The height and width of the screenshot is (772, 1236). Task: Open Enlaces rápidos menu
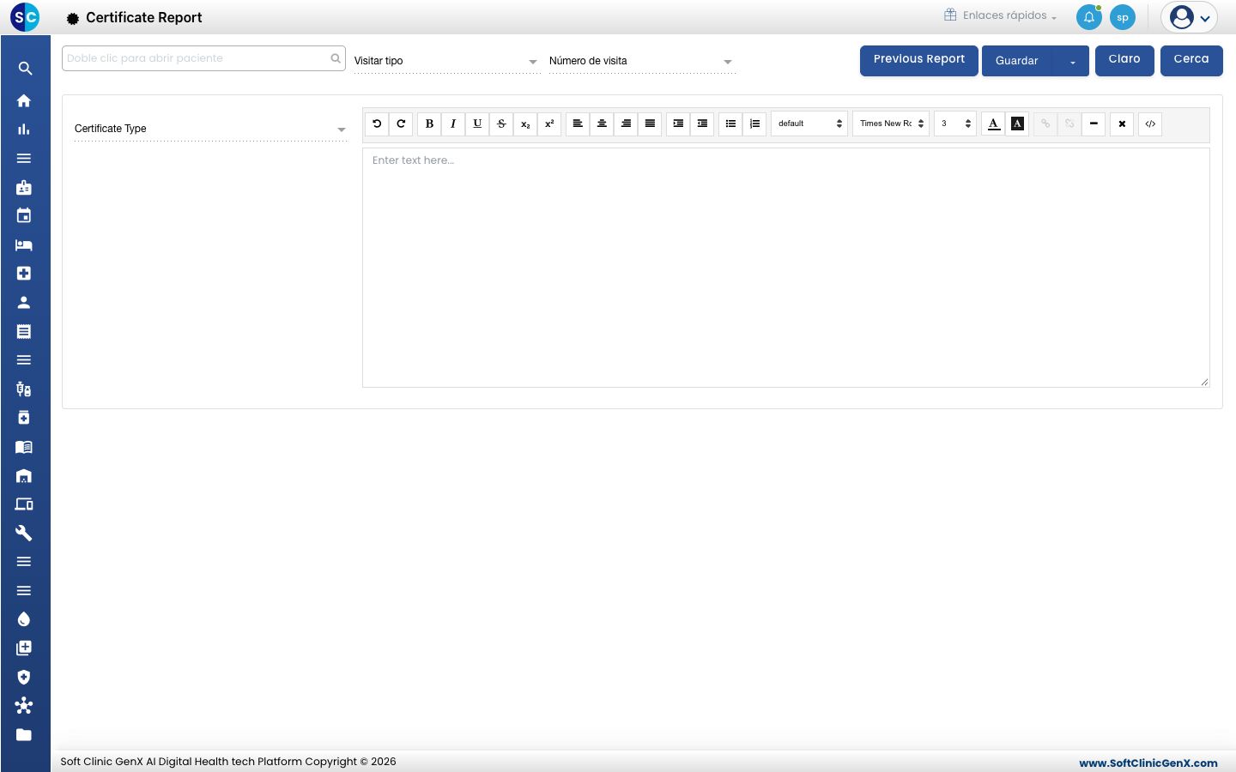[1000, 15]
